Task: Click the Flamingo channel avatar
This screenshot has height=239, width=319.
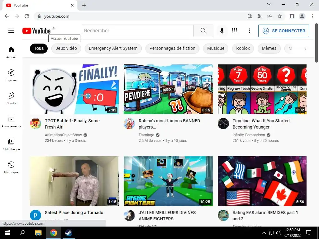Action: pyautogui.click(x=129, y=124)
